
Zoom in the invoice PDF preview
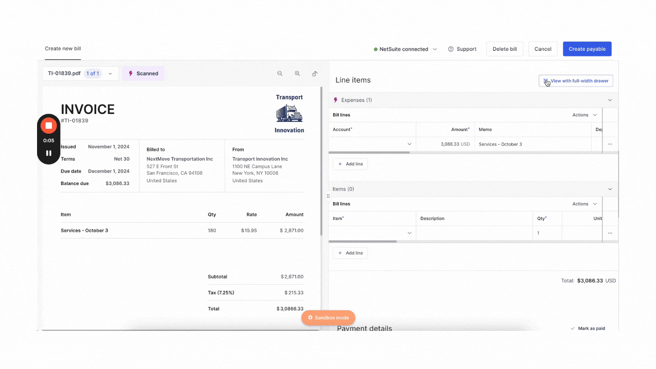(x=297, y=73)
